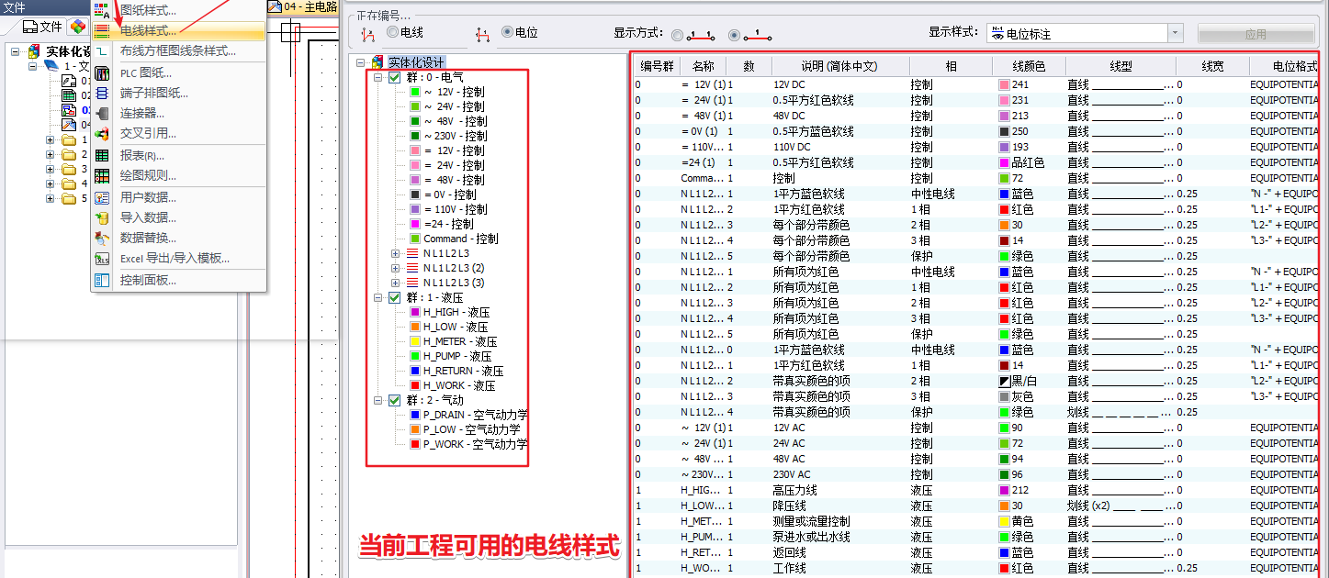Image resolution: width=1329 pixels, height=578 pixels.
Task: Open the PLC 图纸... menu entry
Action: 178,73
